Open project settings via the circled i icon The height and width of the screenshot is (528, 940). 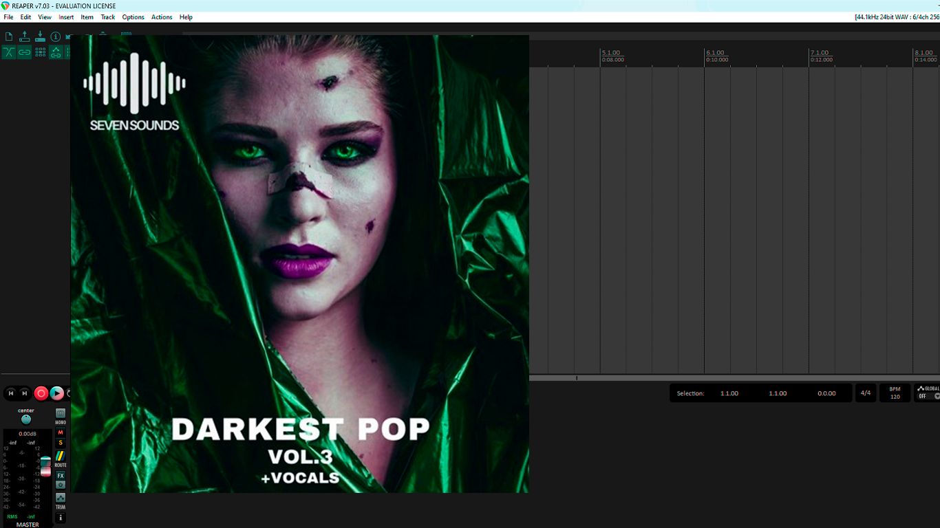click(x=56, y=36)
